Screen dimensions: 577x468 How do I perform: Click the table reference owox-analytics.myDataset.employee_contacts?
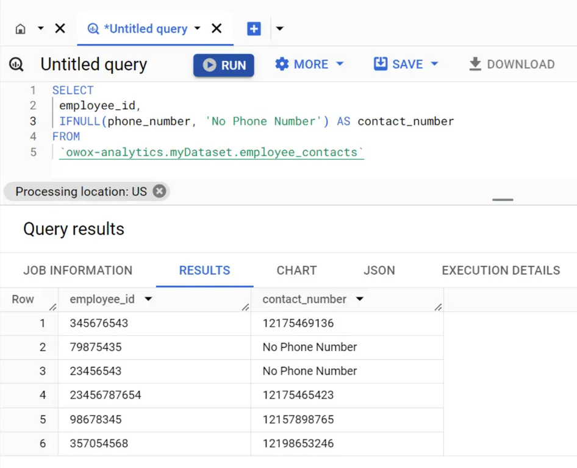(x=212, y=152)
